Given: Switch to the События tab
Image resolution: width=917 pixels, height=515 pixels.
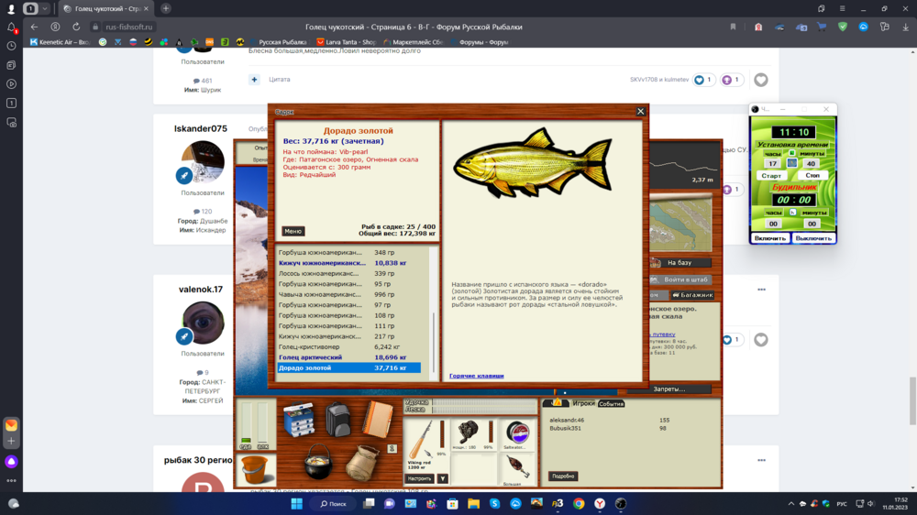Looking at the screenshot, I should tap(612, 403).
